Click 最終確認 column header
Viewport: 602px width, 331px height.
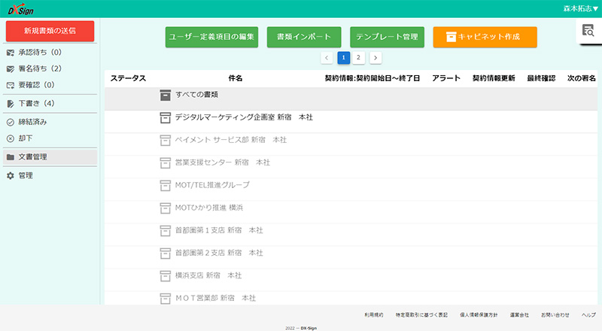click(541, 78)
